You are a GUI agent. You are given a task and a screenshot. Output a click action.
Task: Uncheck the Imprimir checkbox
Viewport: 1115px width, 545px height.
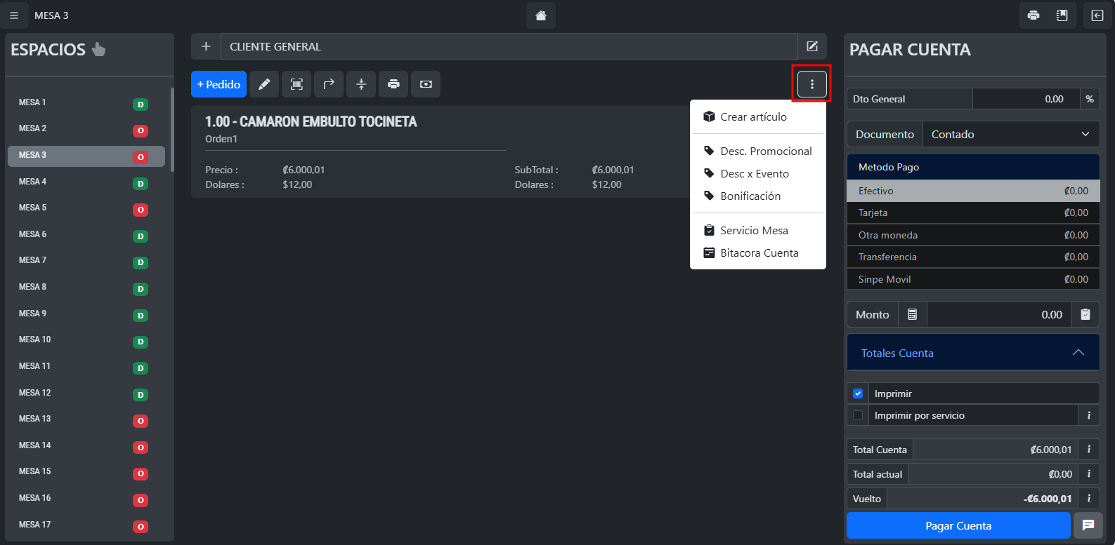858,393
